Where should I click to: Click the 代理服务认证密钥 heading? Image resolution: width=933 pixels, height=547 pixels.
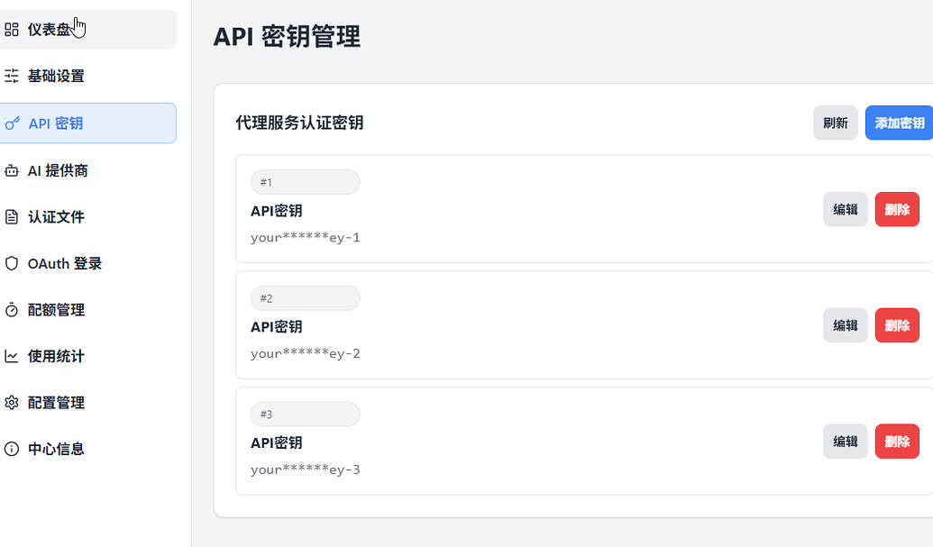pos(299,123)
